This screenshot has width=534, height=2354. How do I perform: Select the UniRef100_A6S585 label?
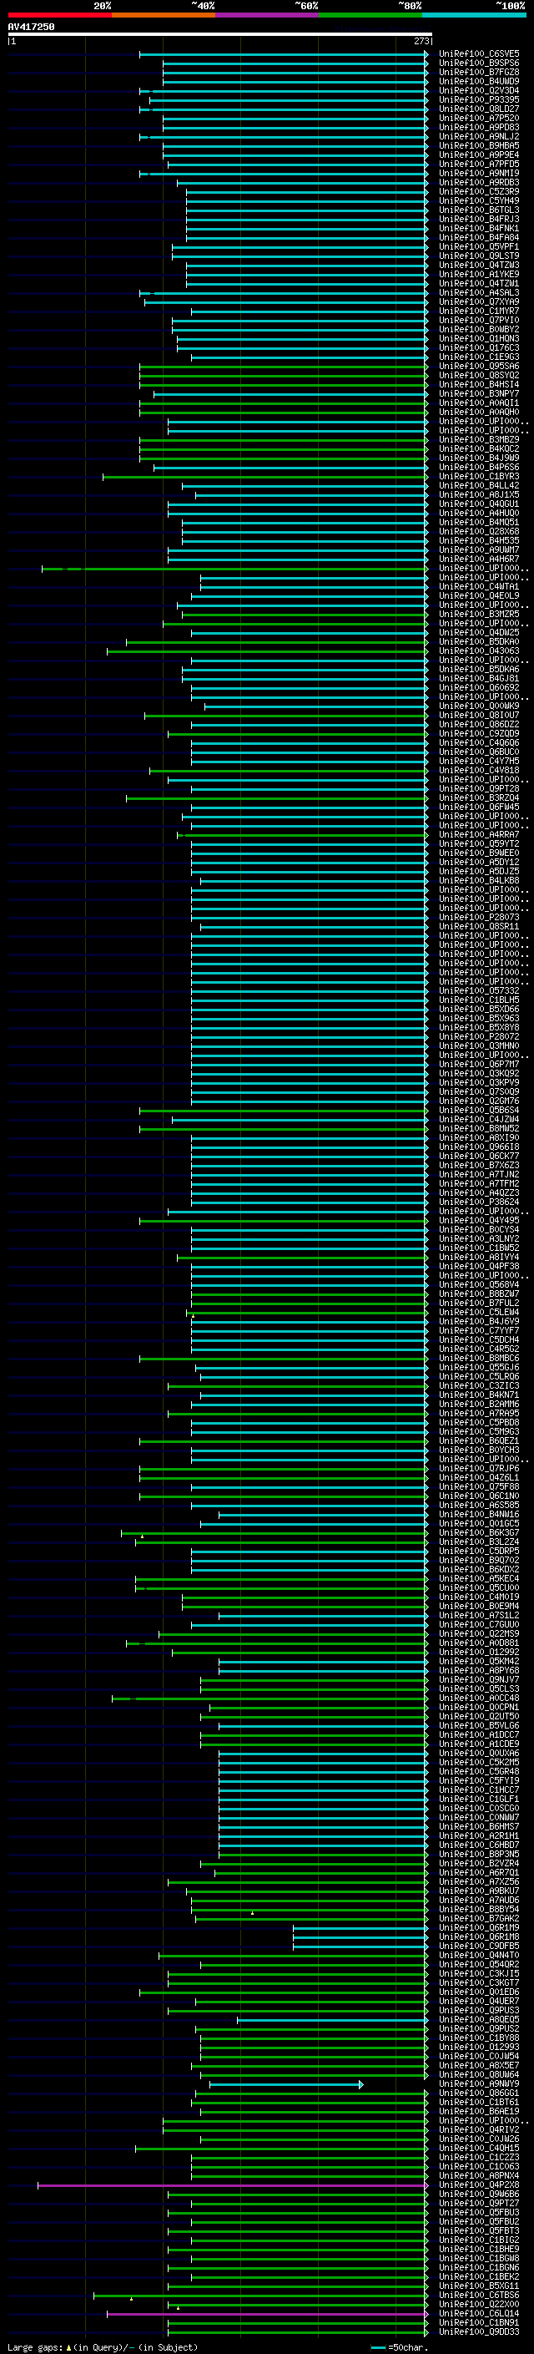tap(479, 1505)
